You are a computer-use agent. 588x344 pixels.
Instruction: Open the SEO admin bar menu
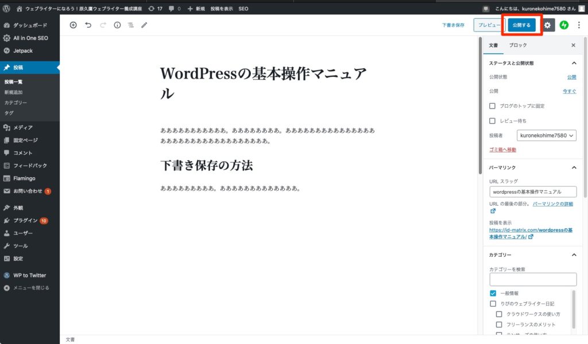pos(243,9)
